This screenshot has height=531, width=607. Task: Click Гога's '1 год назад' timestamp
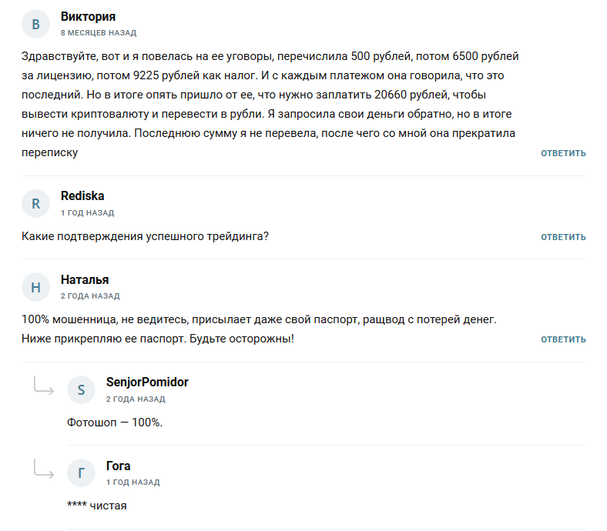point(132,483)
